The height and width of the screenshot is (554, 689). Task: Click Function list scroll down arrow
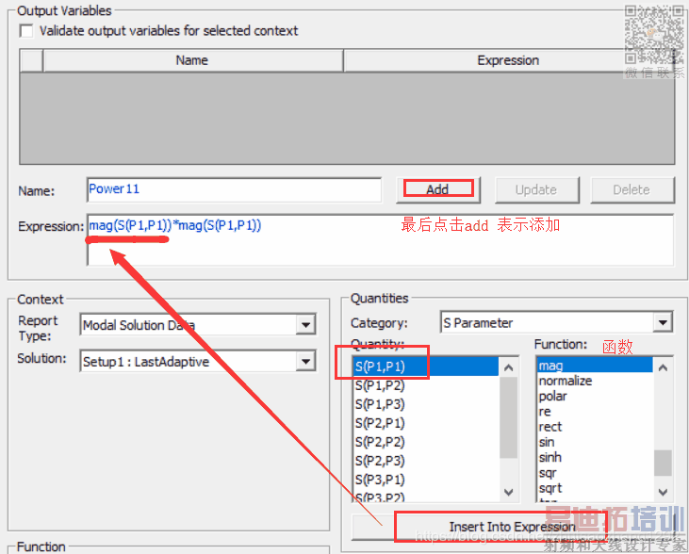coord(663,492)
